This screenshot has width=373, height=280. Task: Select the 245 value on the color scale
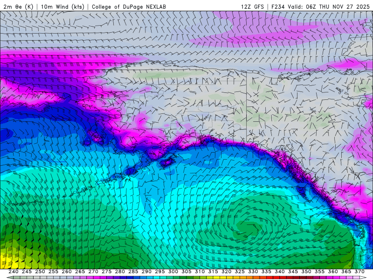27,272
